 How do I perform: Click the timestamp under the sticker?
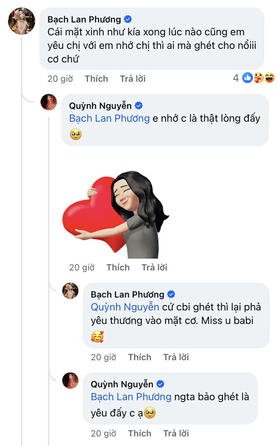(82, 267)
